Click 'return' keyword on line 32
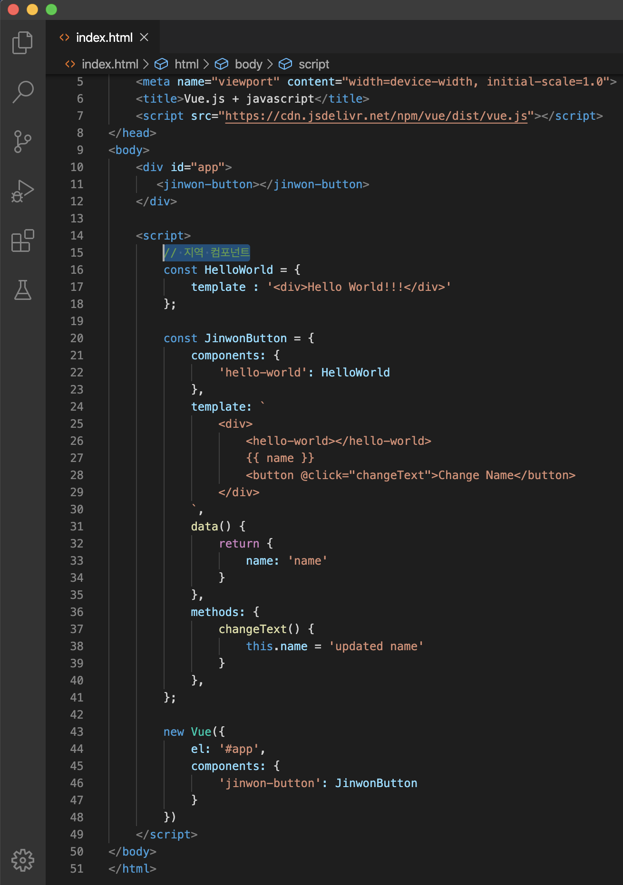 click(239, 544)
